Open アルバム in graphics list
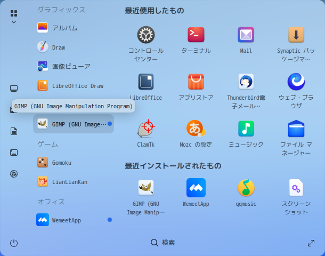Image resolution: width=325 pixels, height=256 pixels. pos(74,28)
